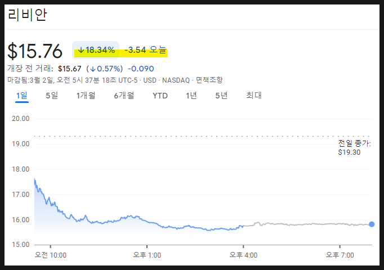Click the 면책조항 disclaimer link
This screenshot has width=384, height=270.
[x=209, y=80]
